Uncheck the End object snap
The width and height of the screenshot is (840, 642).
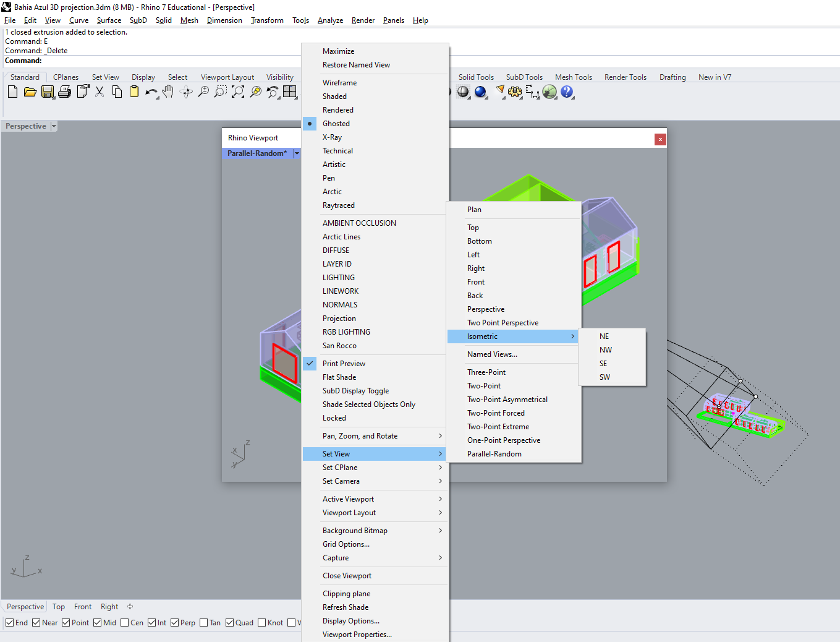click(x=10, y=623)
